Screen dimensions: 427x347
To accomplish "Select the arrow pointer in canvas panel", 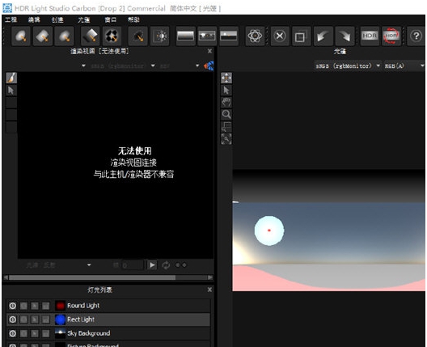I will coord(226,90).
